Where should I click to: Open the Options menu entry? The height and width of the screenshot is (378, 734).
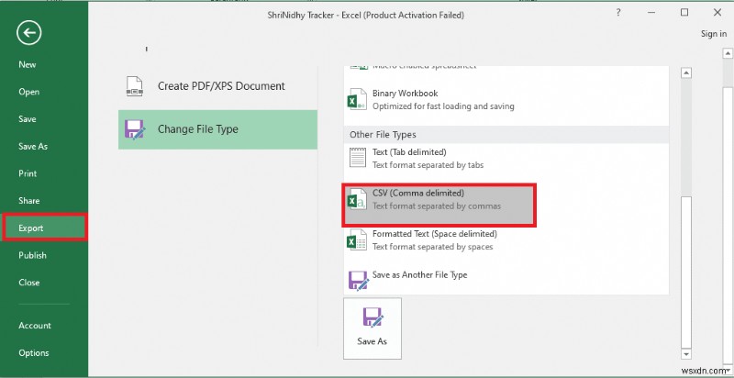(34, 353)
